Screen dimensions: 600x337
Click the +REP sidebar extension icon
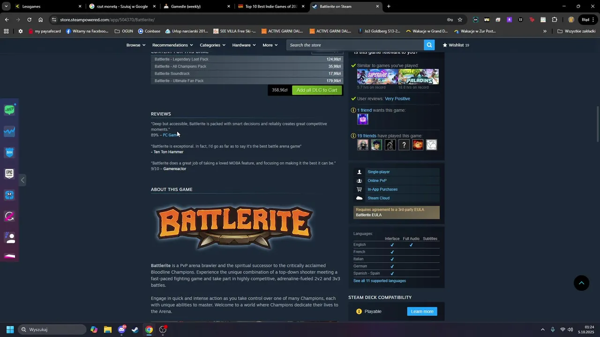coord(9,110)
